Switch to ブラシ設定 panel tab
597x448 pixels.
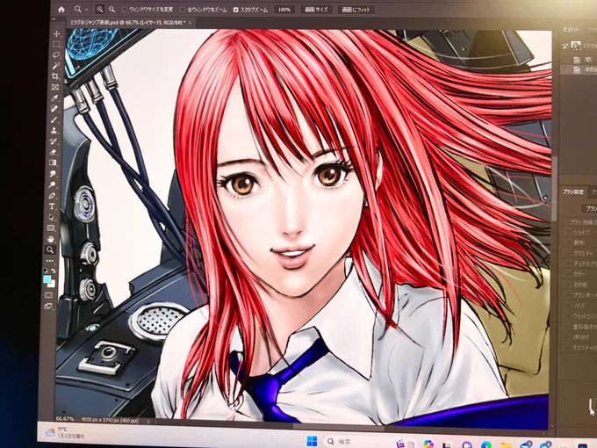573,191
